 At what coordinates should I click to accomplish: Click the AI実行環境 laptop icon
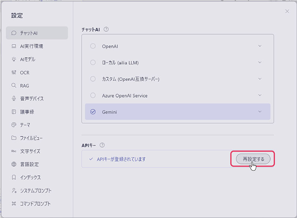14,46
